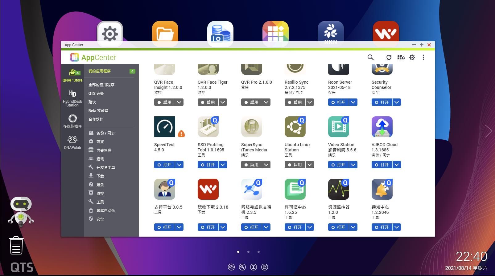Image resolution: width=495 pixels, height=276 pixels.
Task: Expand dropdown next to QVR Pro 启用
Action: pyautogui.click(x=266, y=102)
